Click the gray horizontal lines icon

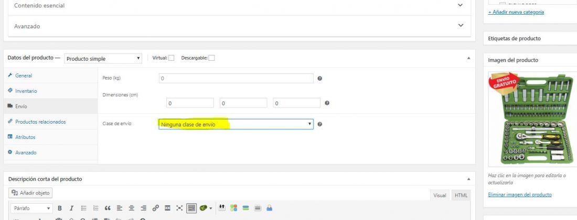pyautogui.click(x=258, y=208)
